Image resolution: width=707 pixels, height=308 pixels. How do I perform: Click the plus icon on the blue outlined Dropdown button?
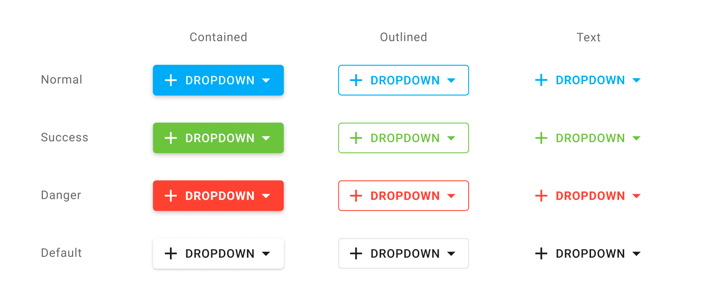point(356,80)
